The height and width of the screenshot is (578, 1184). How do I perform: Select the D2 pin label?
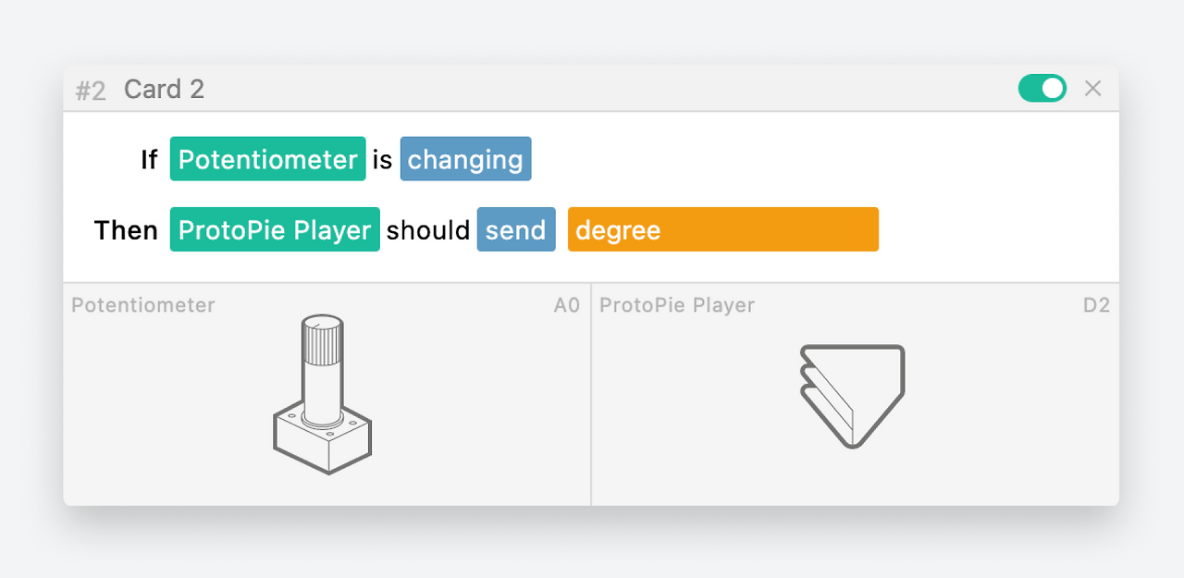point(1096,305)
